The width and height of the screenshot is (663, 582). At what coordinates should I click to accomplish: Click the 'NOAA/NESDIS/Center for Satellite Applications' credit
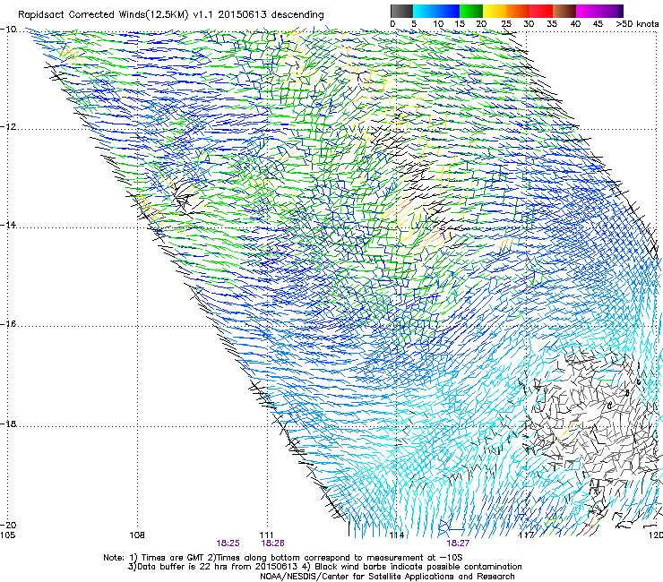point(357,577)
